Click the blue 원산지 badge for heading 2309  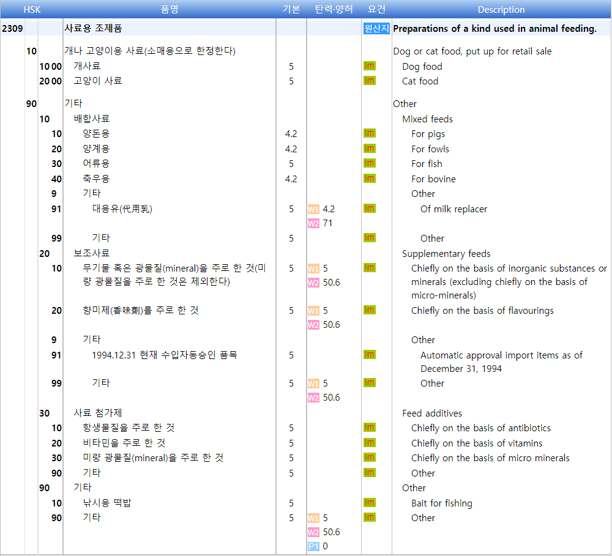click(x=376, y=28)
